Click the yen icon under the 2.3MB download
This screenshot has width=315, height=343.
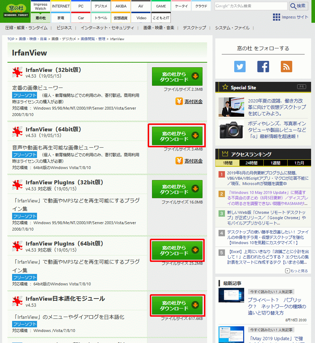[x=179, y=101]
